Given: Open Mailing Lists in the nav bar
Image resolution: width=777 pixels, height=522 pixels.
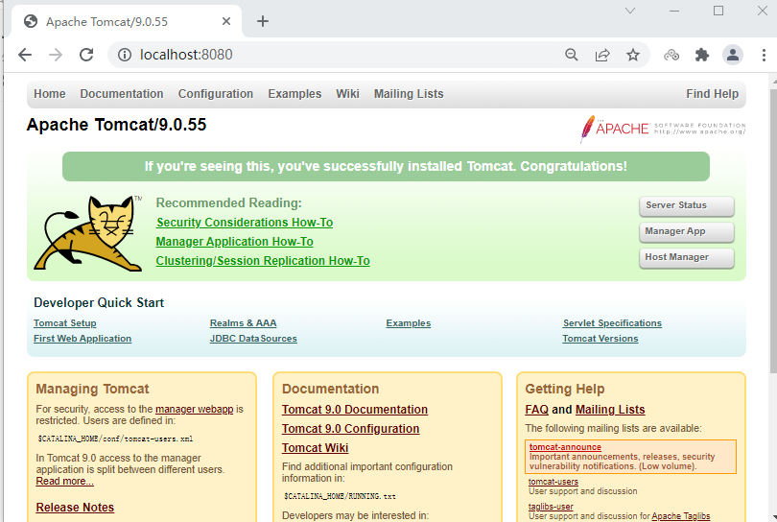Looking at the screenshot, I should (409, 94).
